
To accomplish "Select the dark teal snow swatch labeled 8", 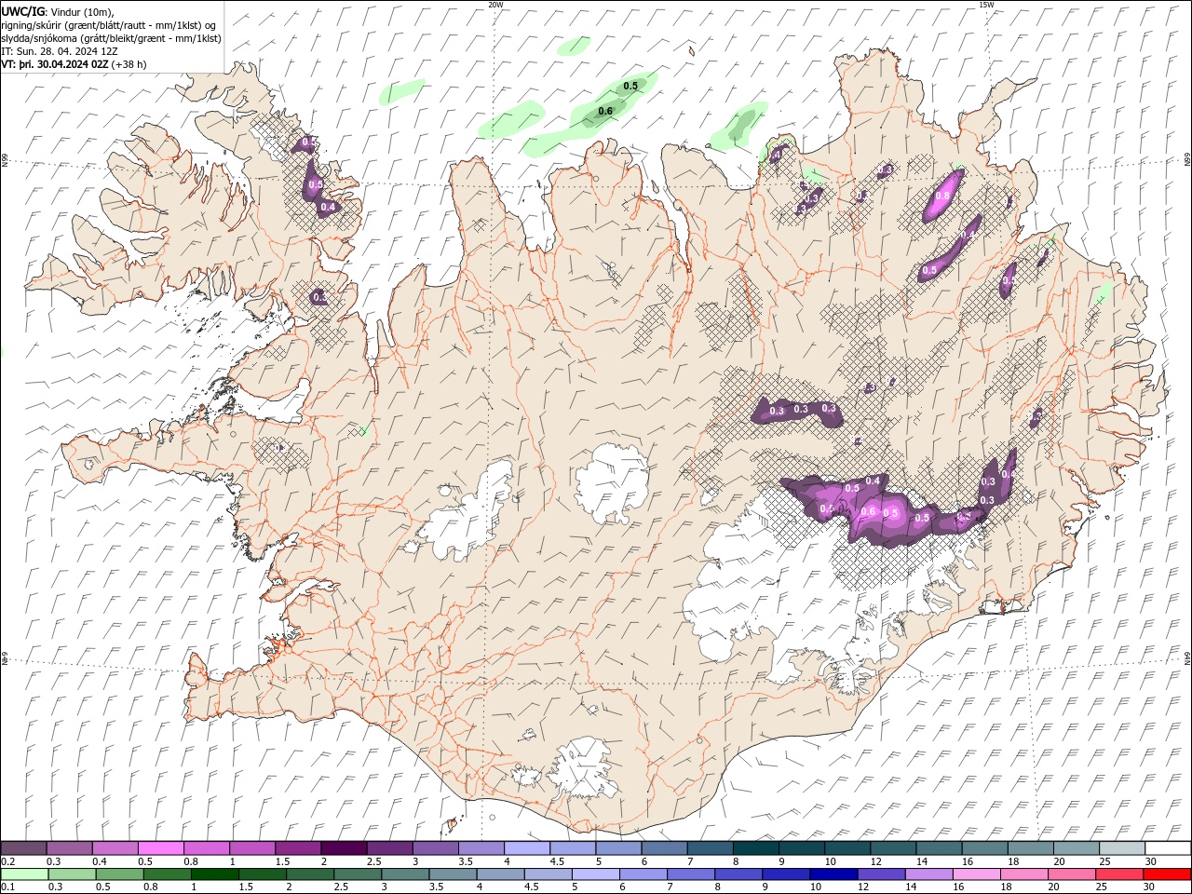I will 755,848.
